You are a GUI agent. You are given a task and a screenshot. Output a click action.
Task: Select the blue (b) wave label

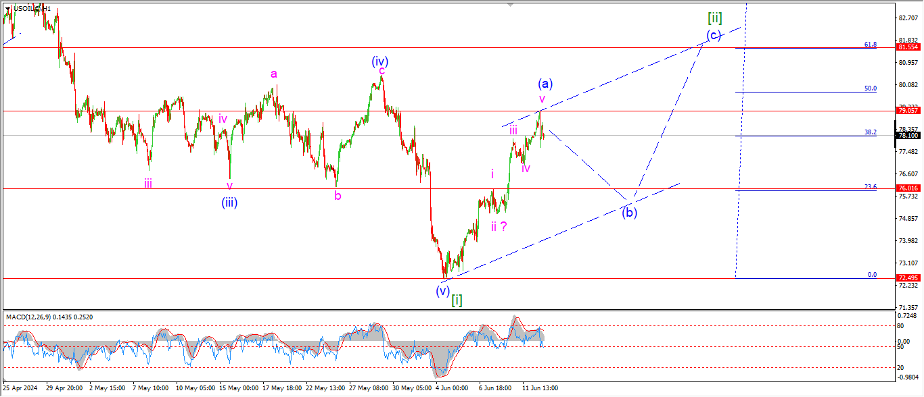(629, 212)
